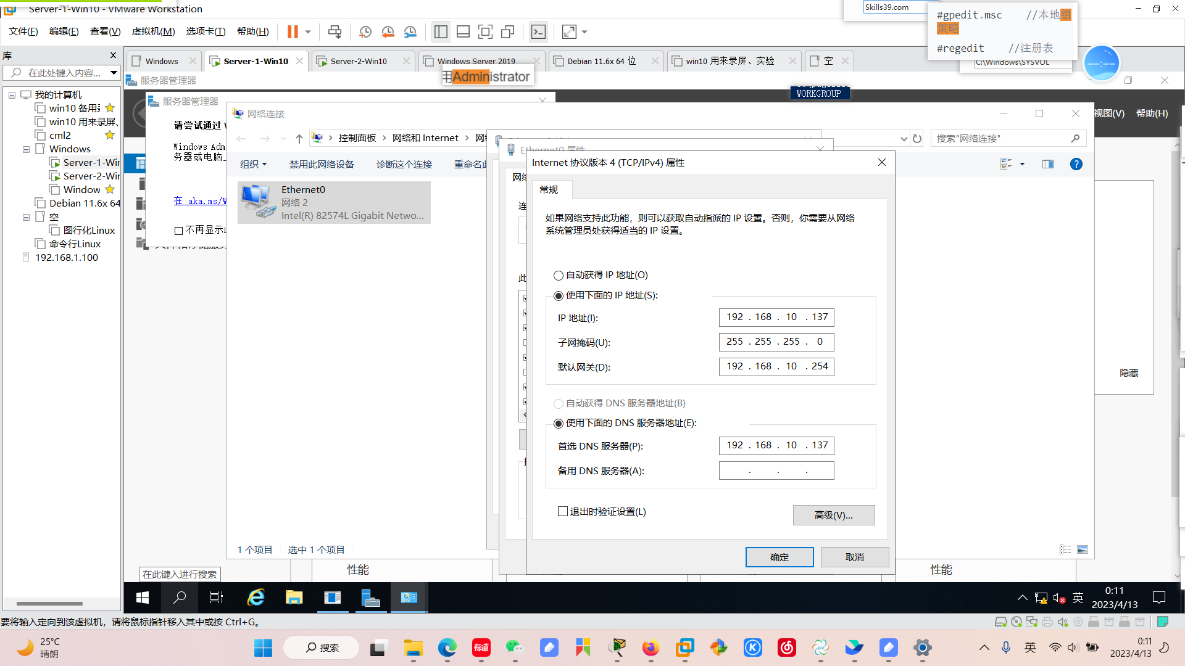Select obtain IP address automatically radio

[x=559, y=276]
